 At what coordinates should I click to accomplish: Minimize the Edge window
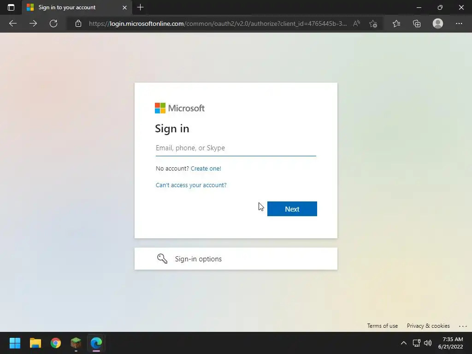click(419, 7)
